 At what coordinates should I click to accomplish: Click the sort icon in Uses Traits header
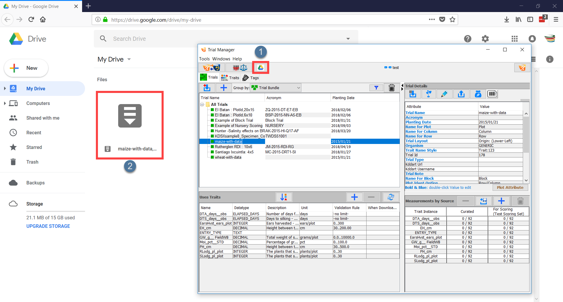pyautogui.click(x=284, y=197)
